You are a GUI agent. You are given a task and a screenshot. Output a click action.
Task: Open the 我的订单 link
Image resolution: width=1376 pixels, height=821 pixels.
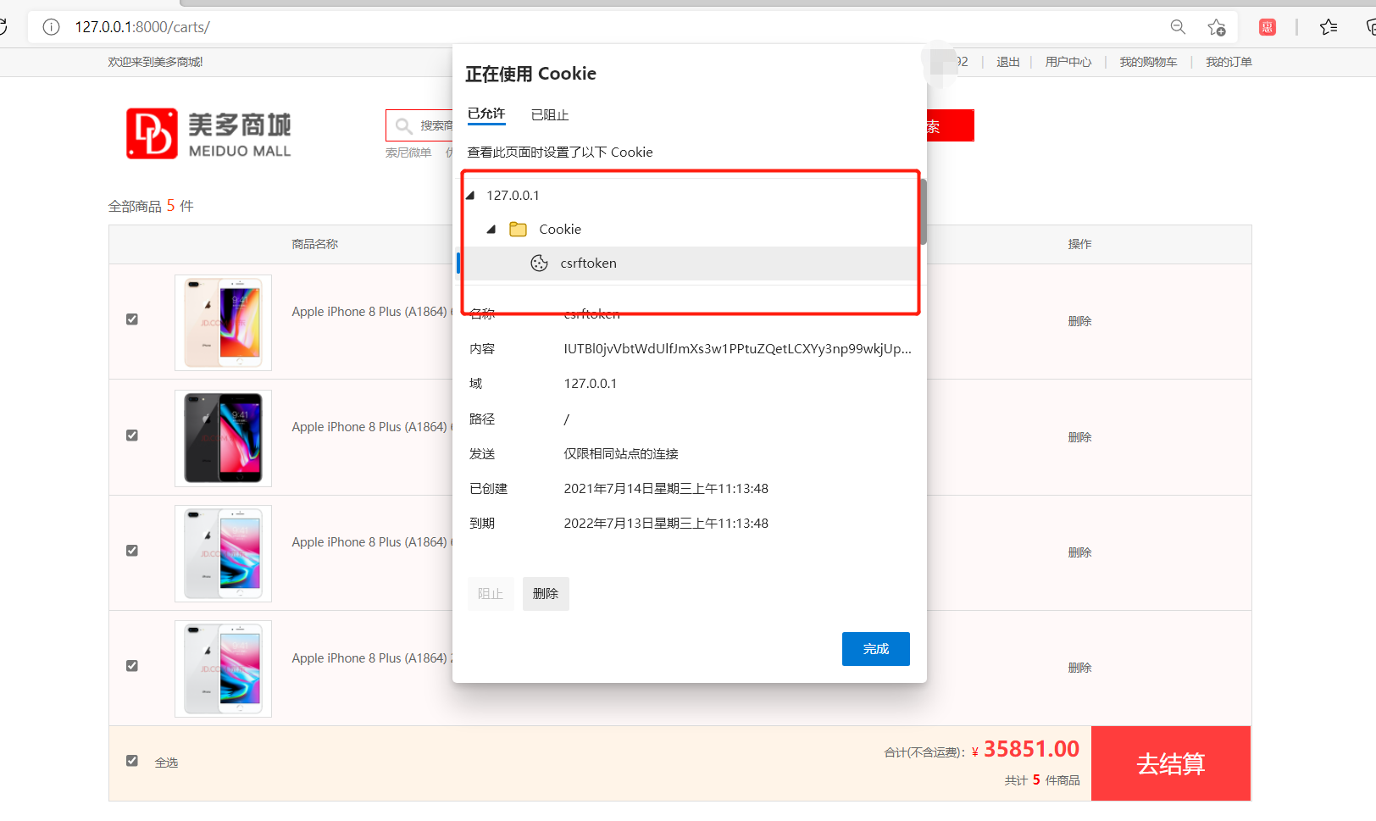1229,62
